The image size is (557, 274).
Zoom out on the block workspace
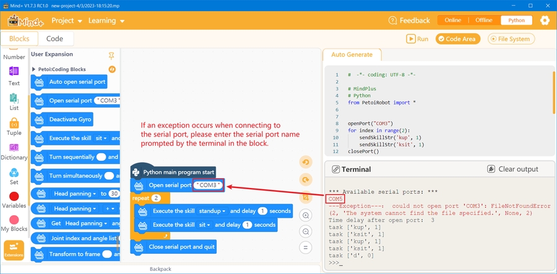click(x=305, y=231)
